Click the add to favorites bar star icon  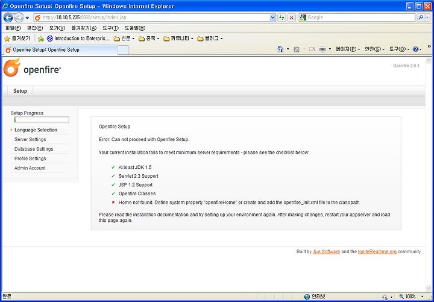41,39
